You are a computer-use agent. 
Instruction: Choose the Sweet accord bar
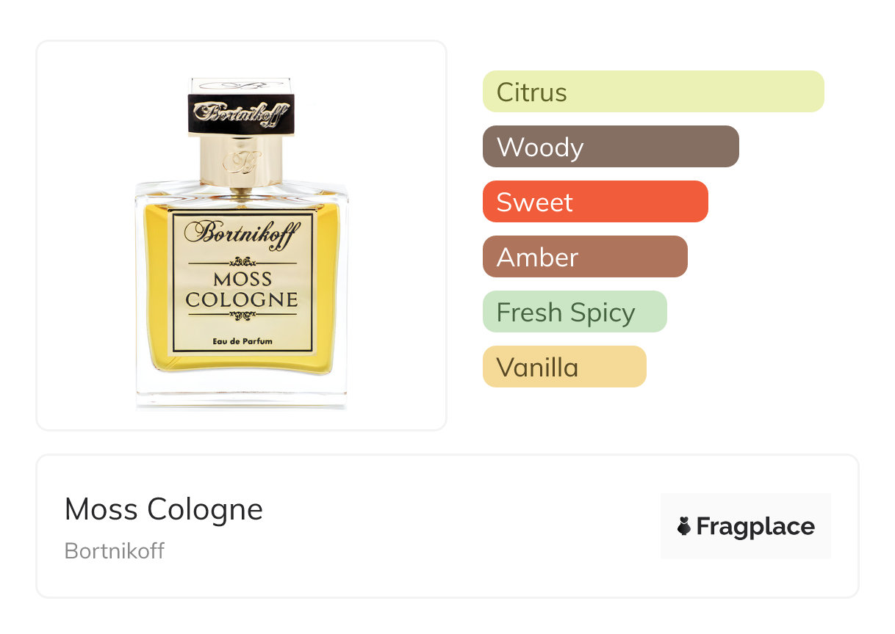click(595, 202)
